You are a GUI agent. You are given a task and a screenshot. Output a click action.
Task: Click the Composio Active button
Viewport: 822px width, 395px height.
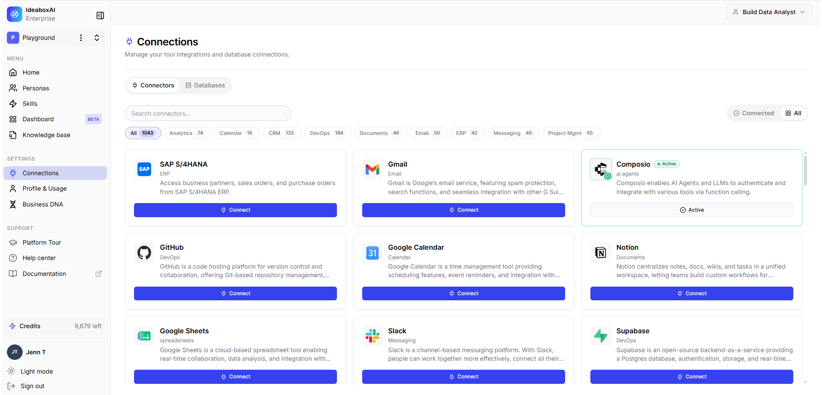[x=692, y=210]
